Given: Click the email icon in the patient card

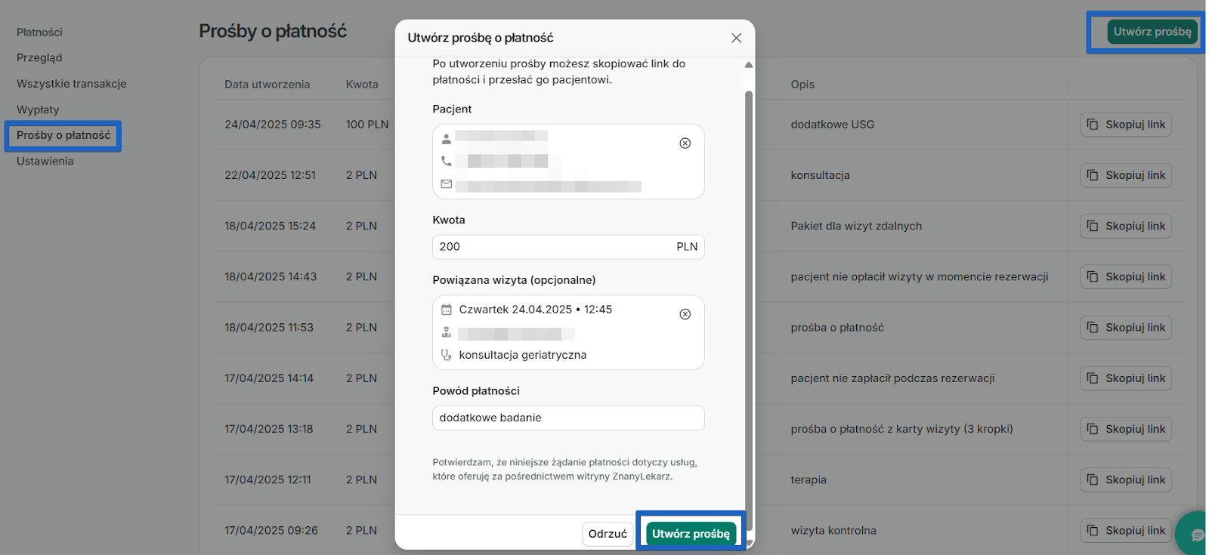Looking at the screenshot, I should (x=447, y=183).
